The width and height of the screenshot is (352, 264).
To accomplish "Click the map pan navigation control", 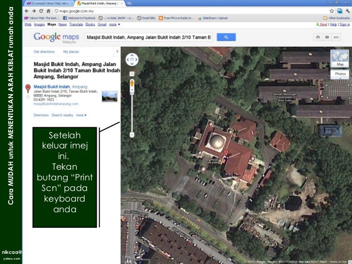I will click(x=132, y=60).
